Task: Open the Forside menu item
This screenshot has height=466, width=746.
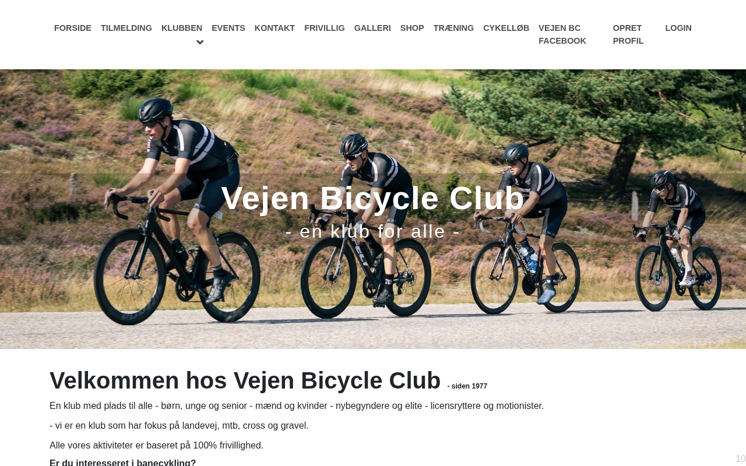Action: click(73, 28)
